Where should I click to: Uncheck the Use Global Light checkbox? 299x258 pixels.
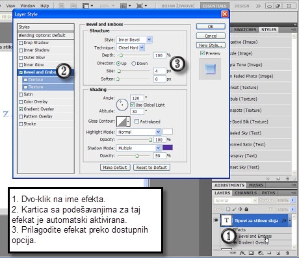132,105
